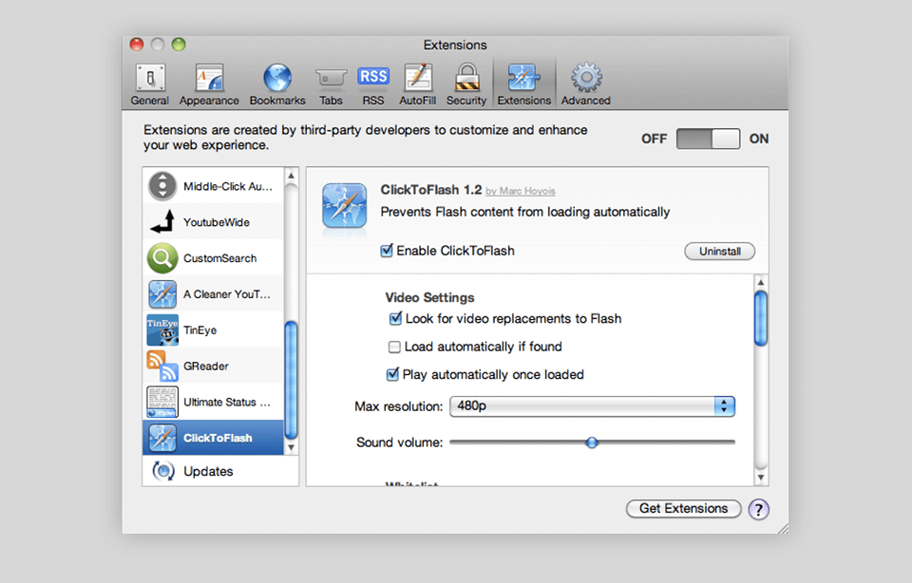Screen dimensions: 912x583
Task: Select the GReader extension
Action: [x=214, y=367]
